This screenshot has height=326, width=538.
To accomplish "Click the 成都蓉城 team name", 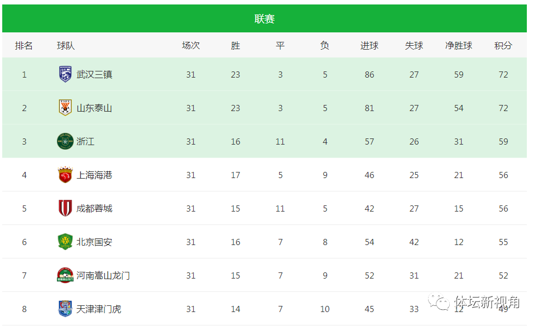I will coord(94,208).
